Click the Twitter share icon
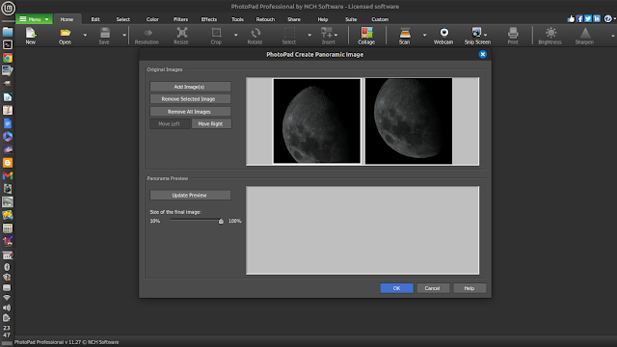 (588, 18)
